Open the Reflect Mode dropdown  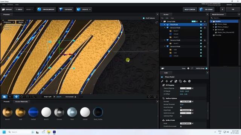point(187,123)
